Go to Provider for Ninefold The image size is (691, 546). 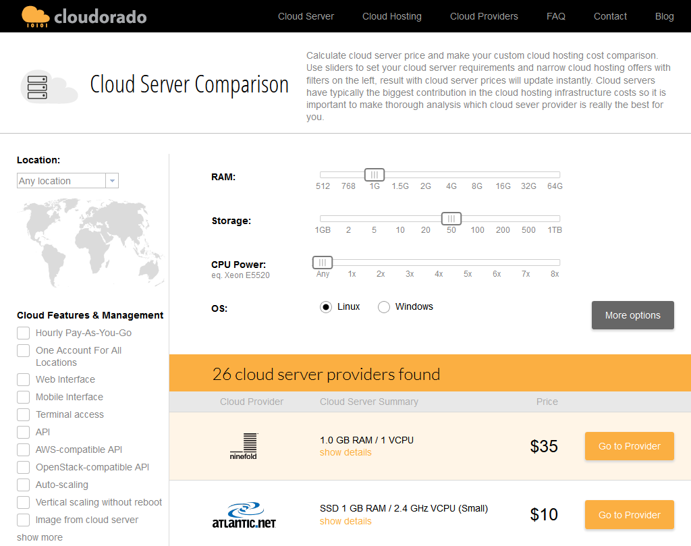[629, 446]
